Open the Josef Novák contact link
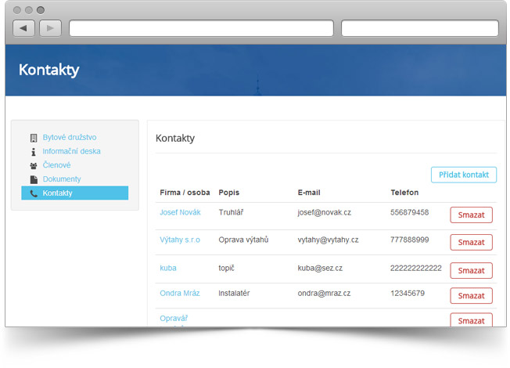The image size is (510, 368). click(180, 213)
